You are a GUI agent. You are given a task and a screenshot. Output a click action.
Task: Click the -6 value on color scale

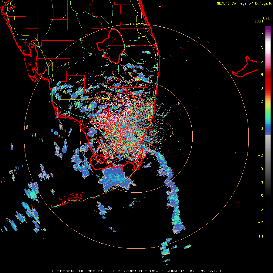pos(261,209)
